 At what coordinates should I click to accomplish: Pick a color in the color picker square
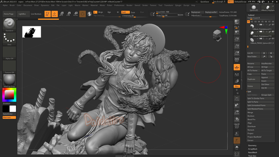9,94
